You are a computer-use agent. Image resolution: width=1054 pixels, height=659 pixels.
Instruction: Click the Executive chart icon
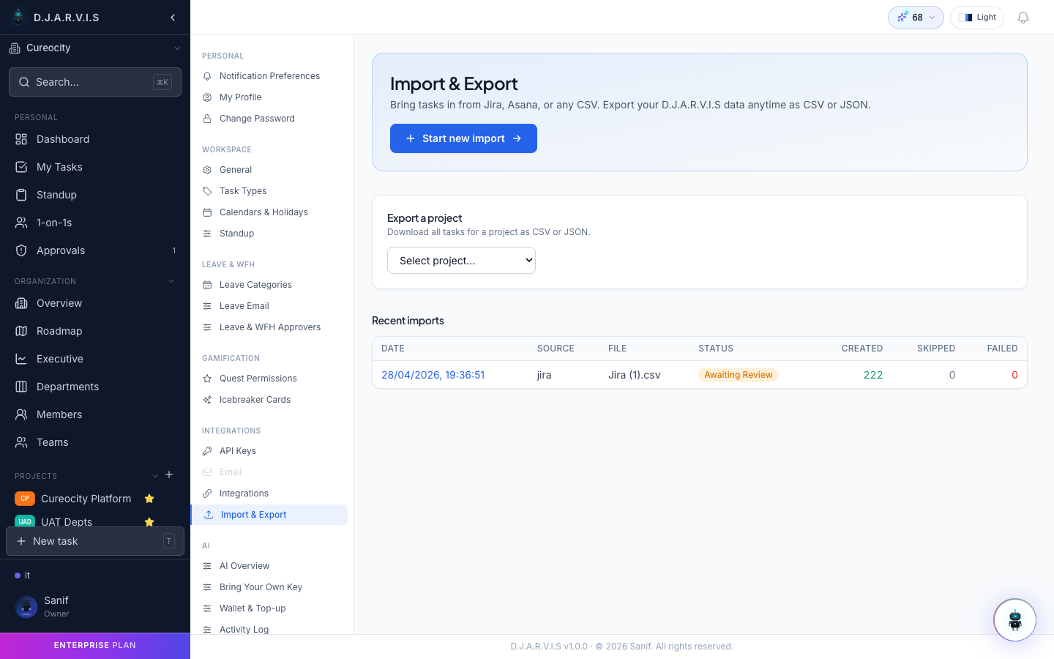[21, 359]
